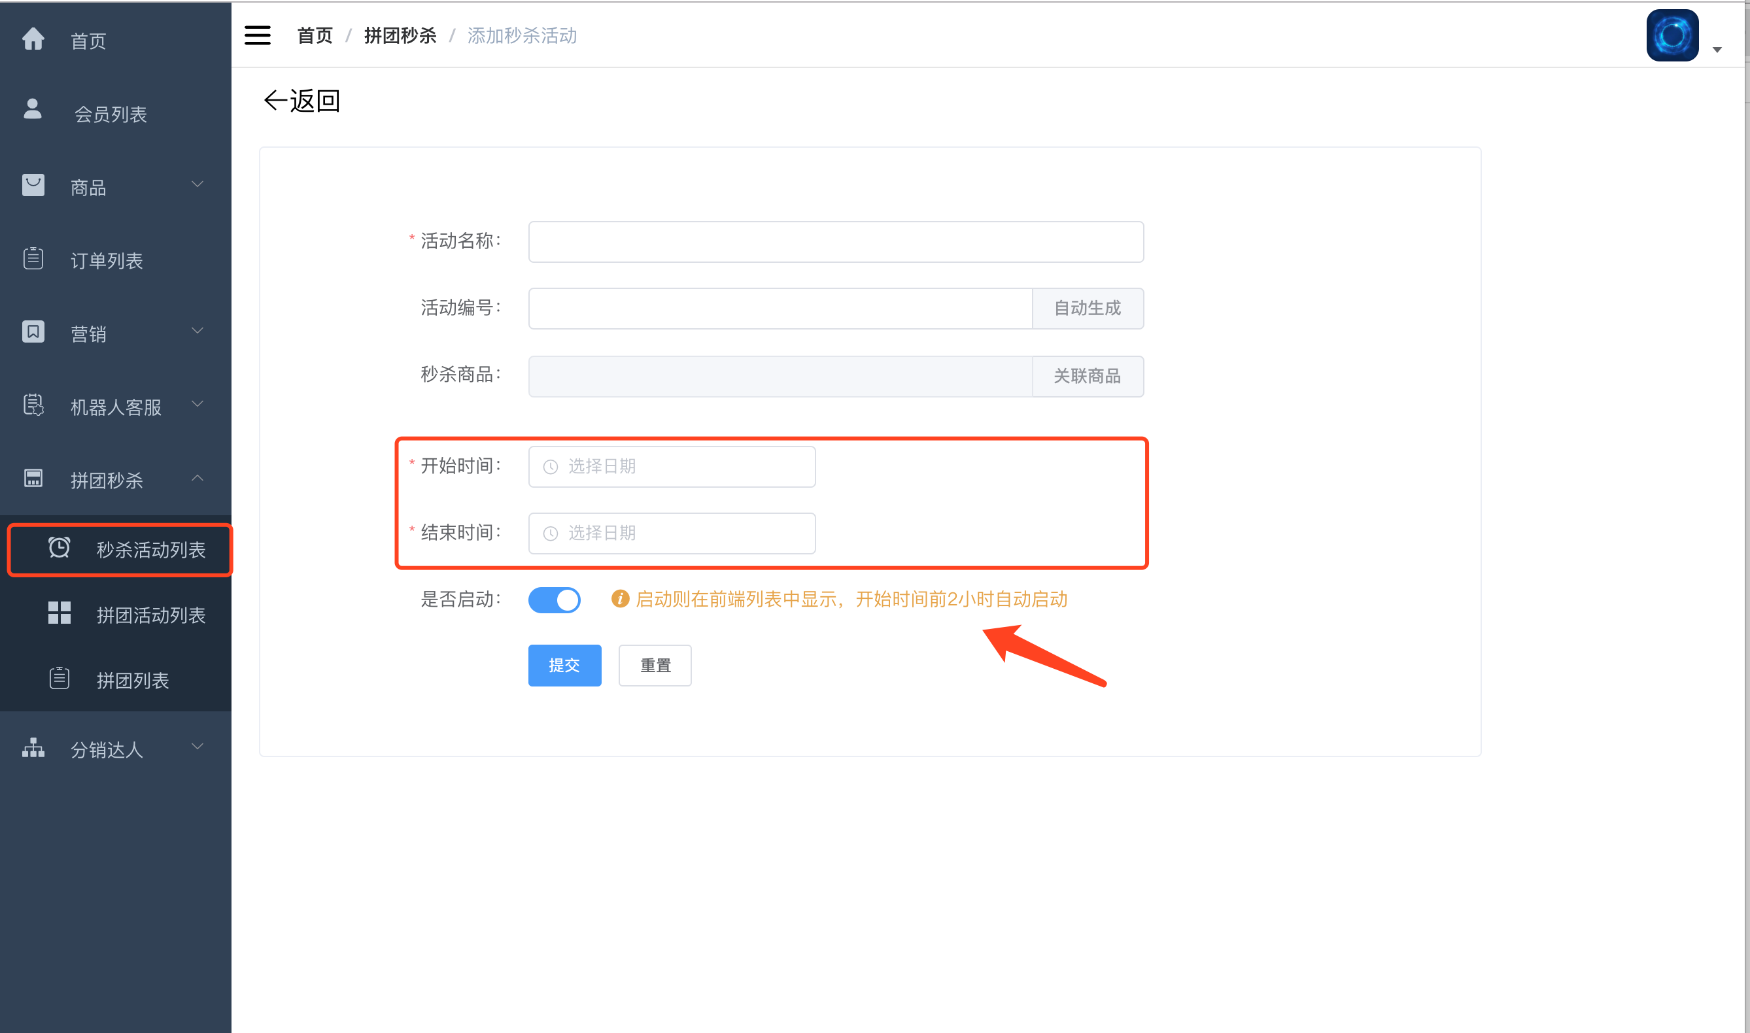Click 机器人客服 label in the sidebar
Image resolution: width=1750 pixels, height=1033 pixels.
(x=116, y=407)
